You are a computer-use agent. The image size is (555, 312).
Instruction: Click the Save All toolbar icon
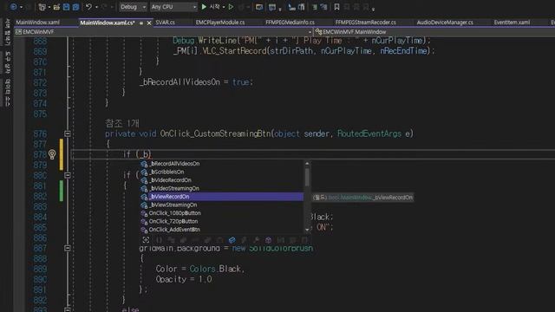75,7
